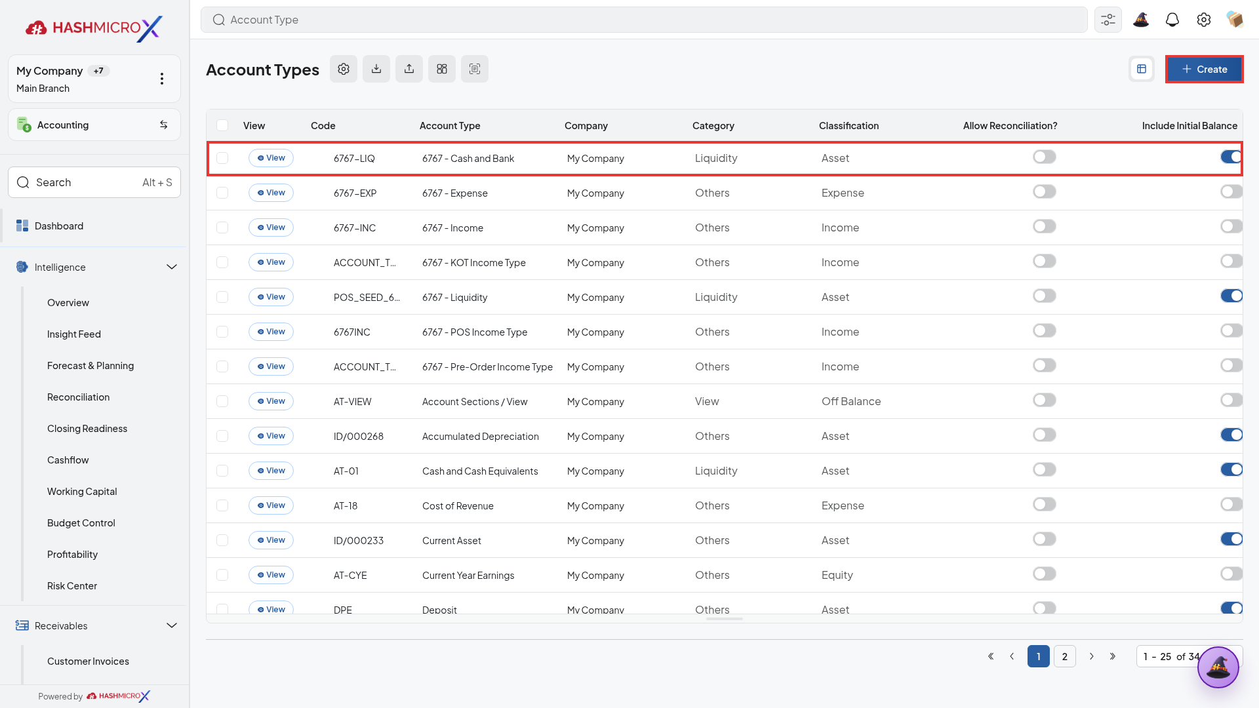Click the grid widgets icon in the toolbar

pos(442,69)
